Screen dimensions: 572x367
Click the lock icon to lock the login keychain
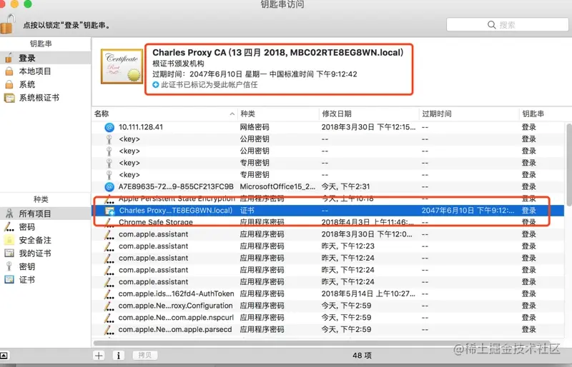[7, 24]
